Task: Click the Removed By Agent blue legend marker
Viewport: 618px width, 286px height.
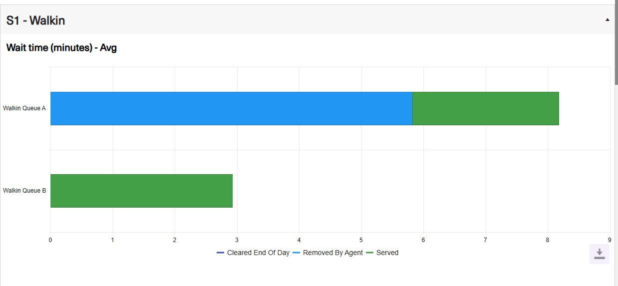Action: (297, 253)
